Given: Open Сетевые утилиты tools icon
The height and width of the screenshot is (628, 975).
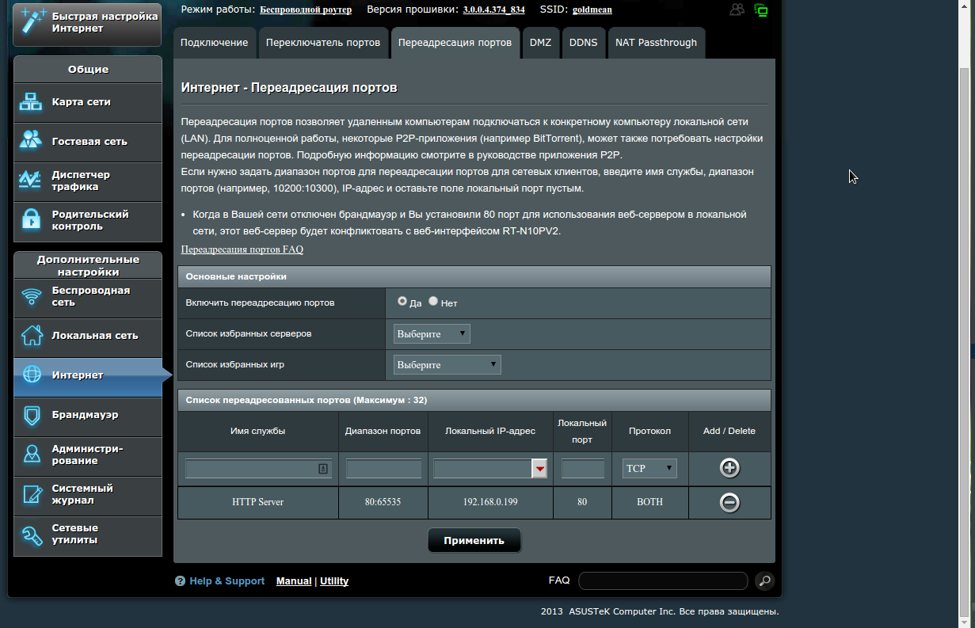Looking at the screenshot, I should 32,535.
